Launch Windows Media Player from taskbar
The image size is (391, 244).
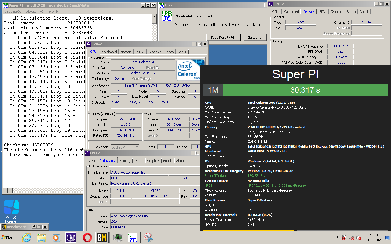pos(56,237)
